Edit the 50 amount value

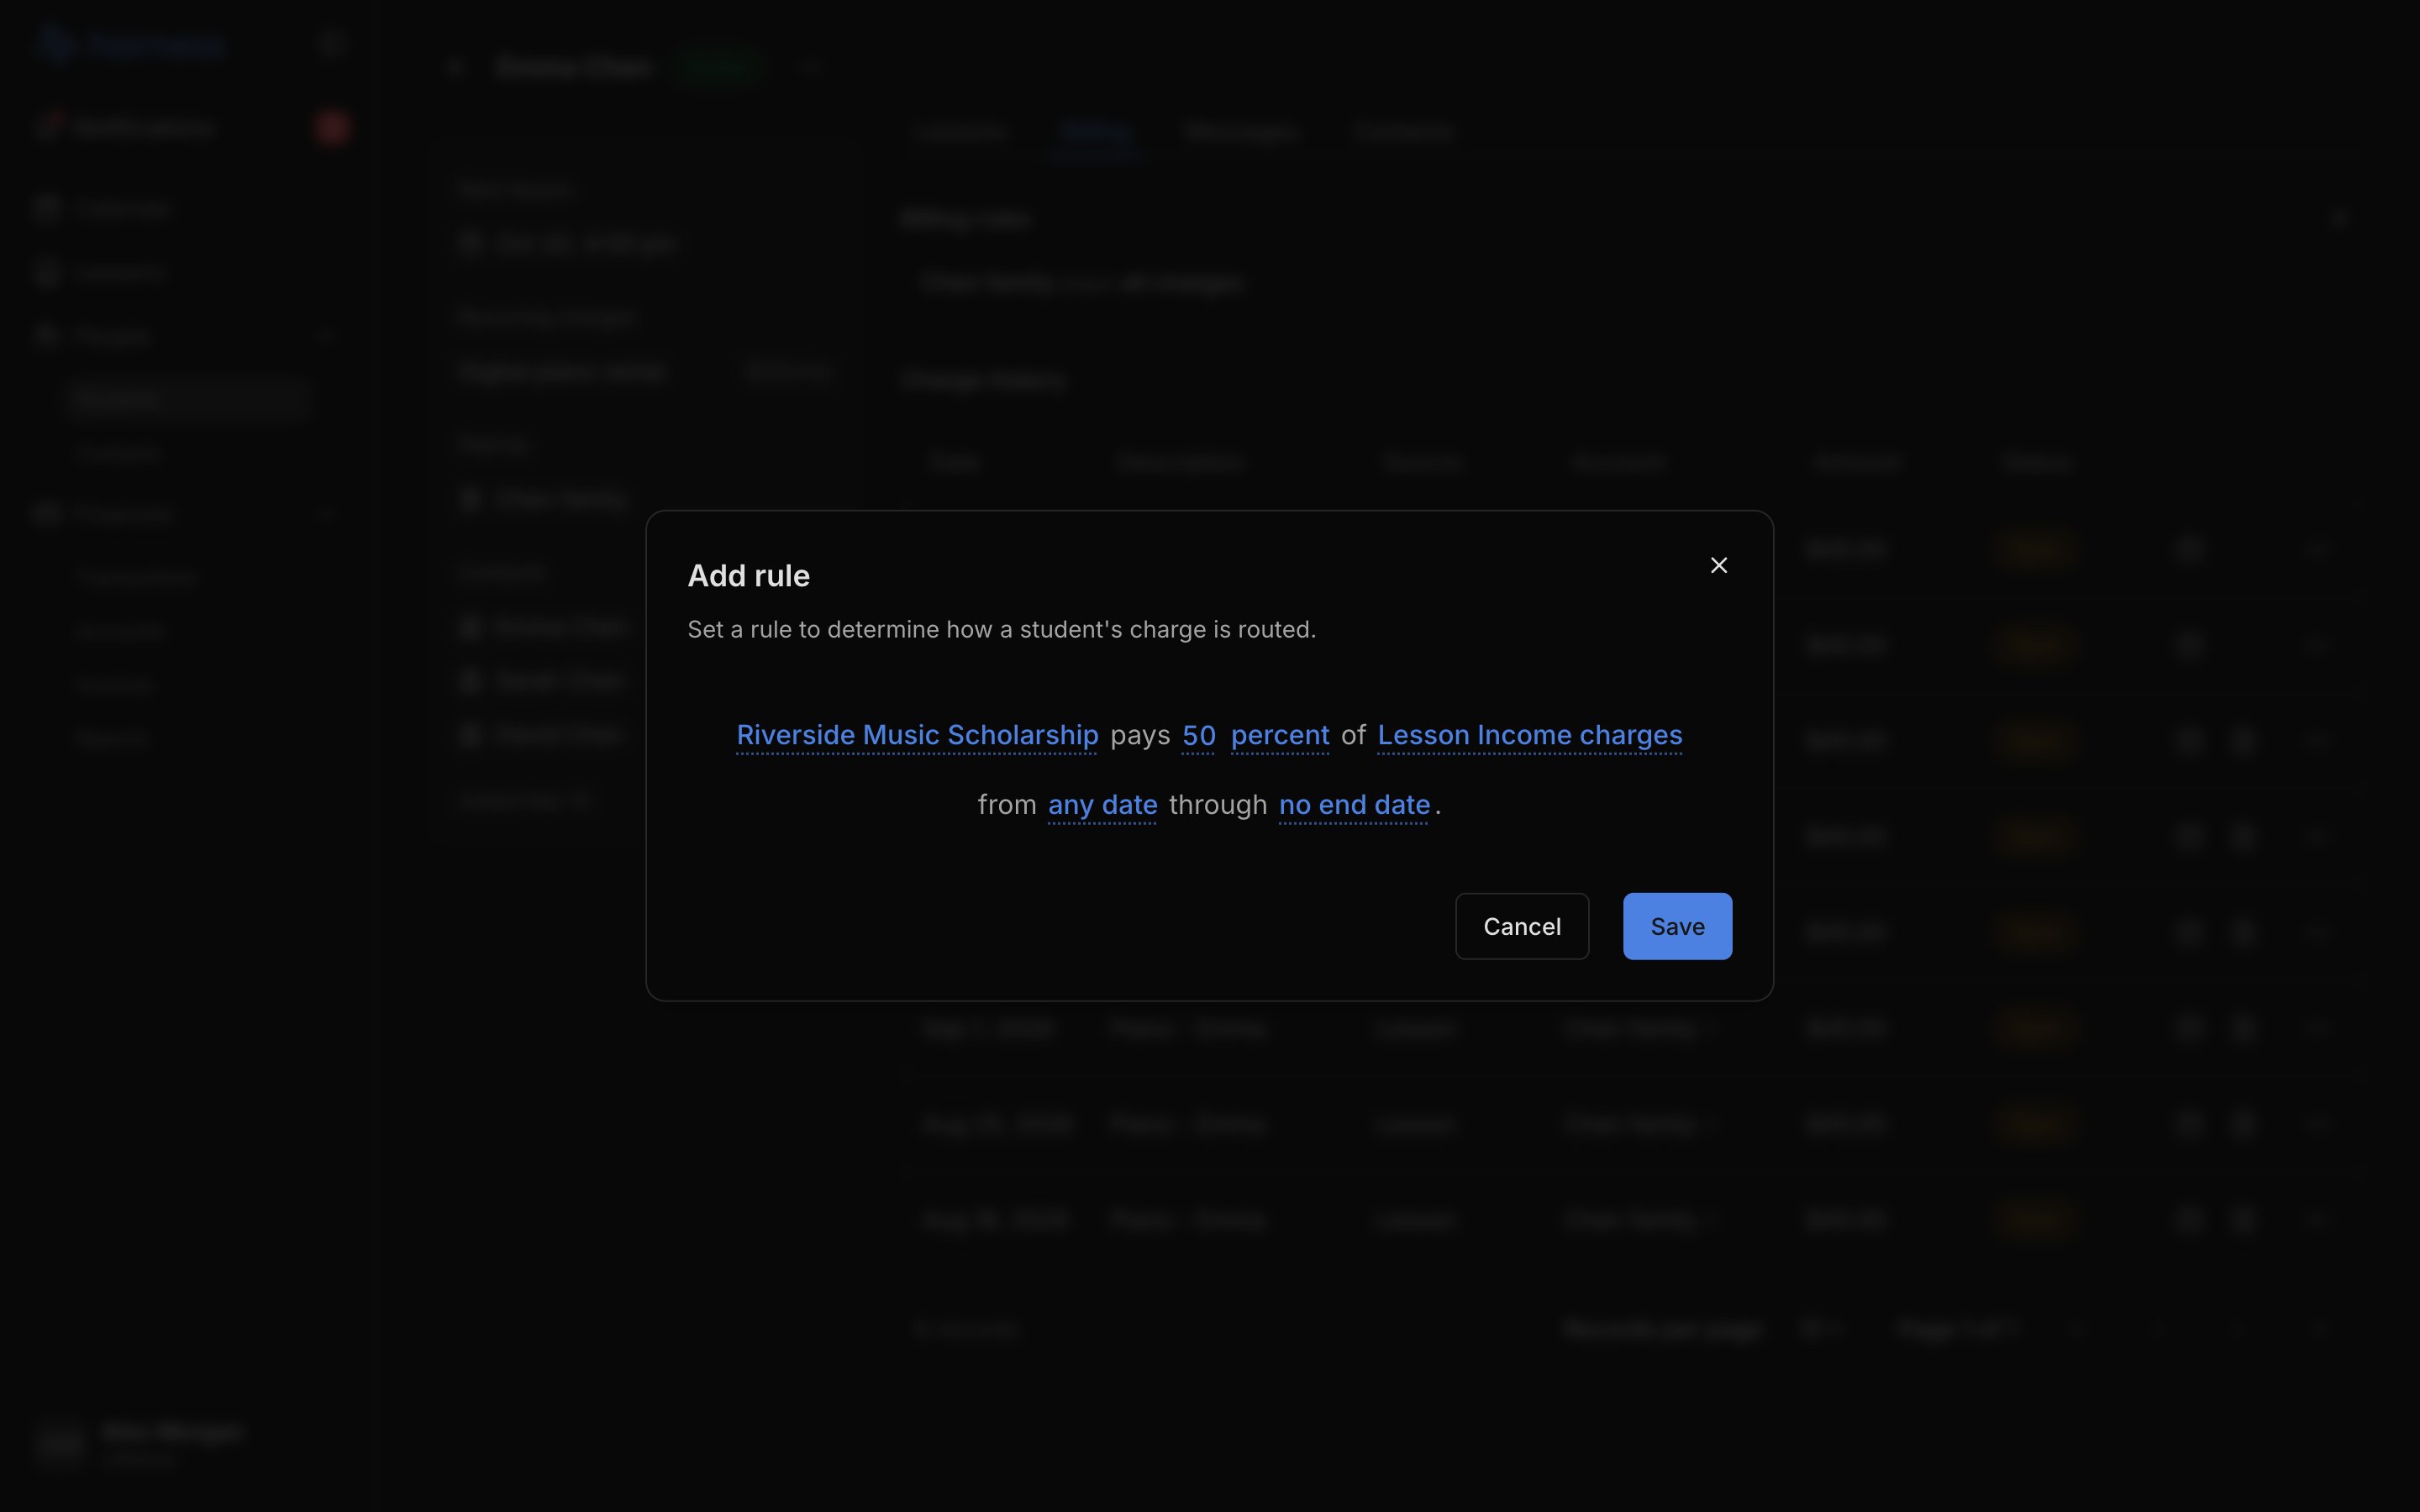(1198, 735)
